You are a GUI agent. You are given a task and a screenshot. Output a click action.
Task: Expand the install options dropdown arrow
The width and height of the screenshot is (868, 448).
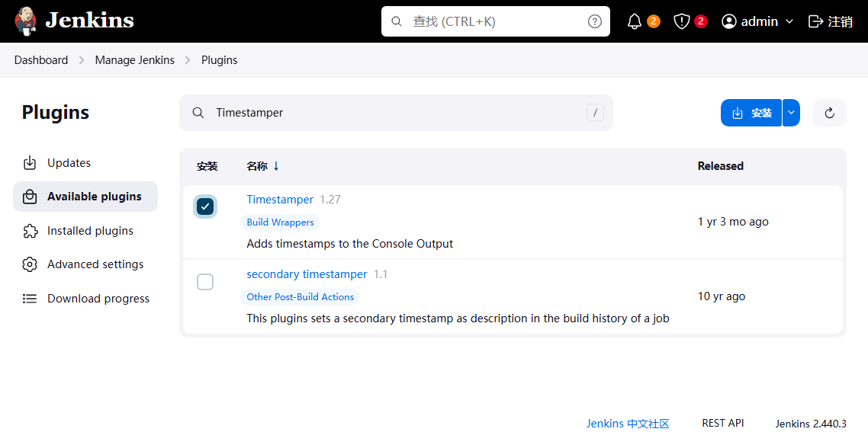[791, 113]
